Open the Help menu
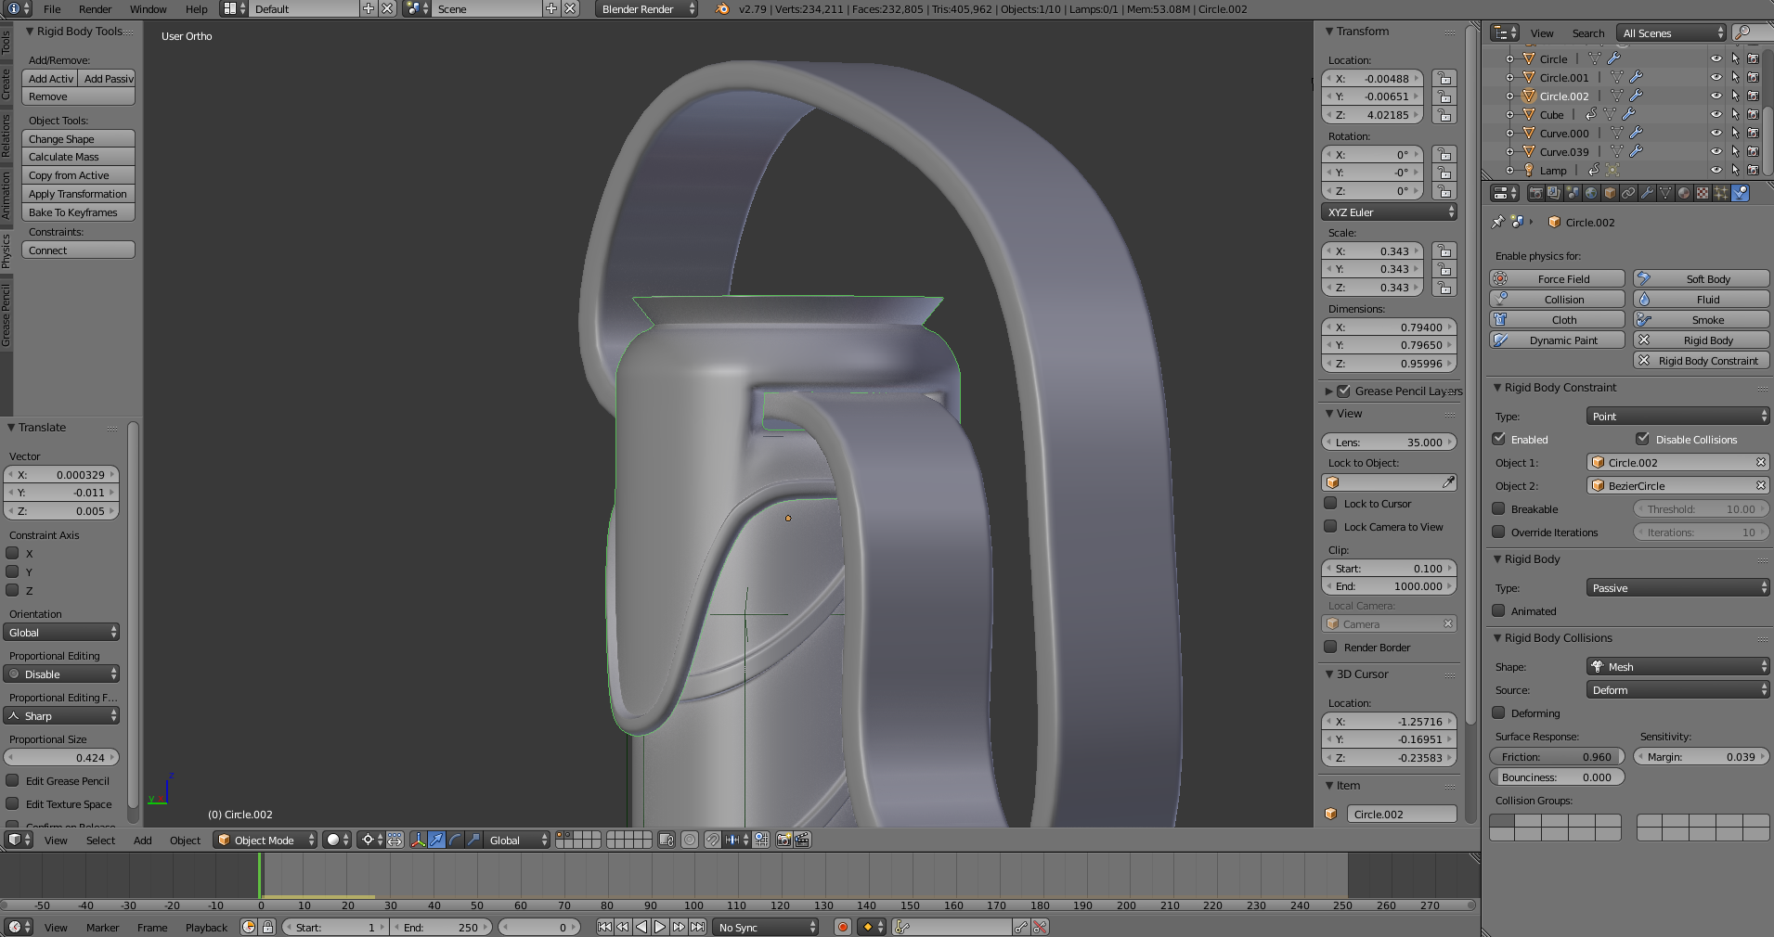 [196, 9]
